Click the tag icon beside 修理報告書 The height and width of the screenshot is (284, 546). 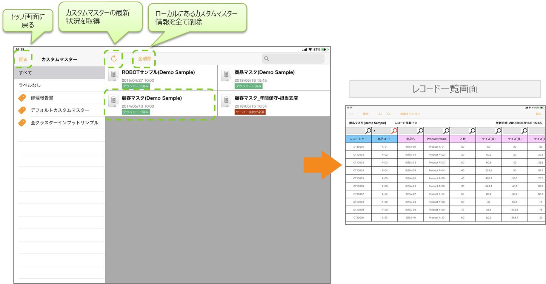coord(22,98)
